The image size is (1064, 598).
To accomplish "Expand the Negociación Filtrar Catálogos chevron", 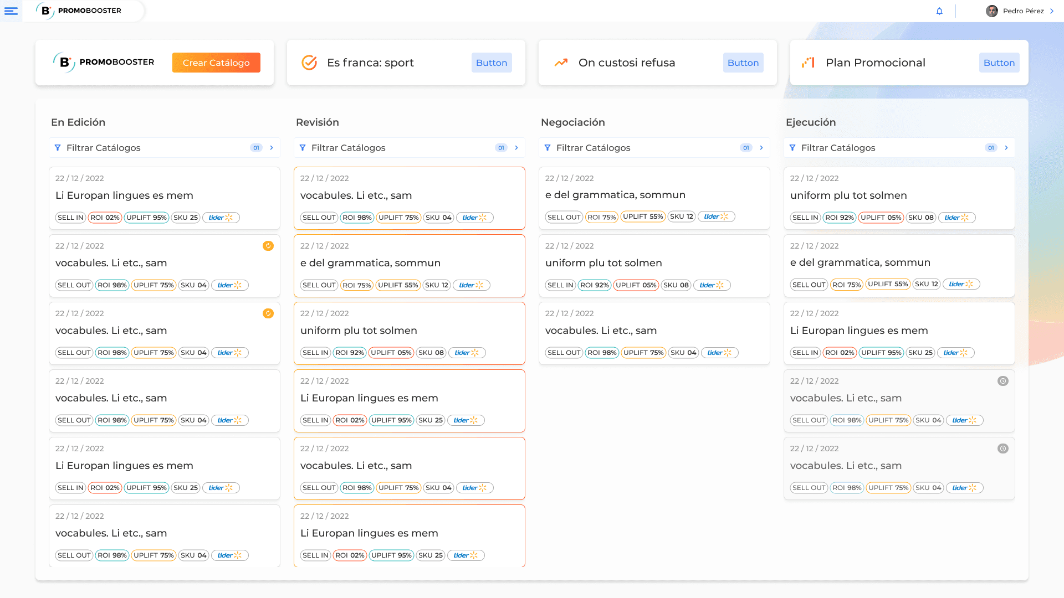I will 761,148.
